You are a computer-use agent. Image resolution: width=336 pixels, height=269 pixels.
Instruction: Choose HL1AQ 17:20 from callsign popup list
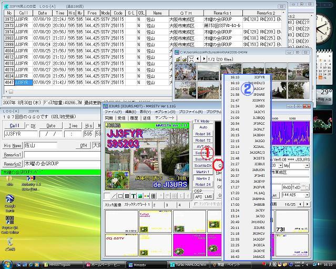click(x=248, y=193)
